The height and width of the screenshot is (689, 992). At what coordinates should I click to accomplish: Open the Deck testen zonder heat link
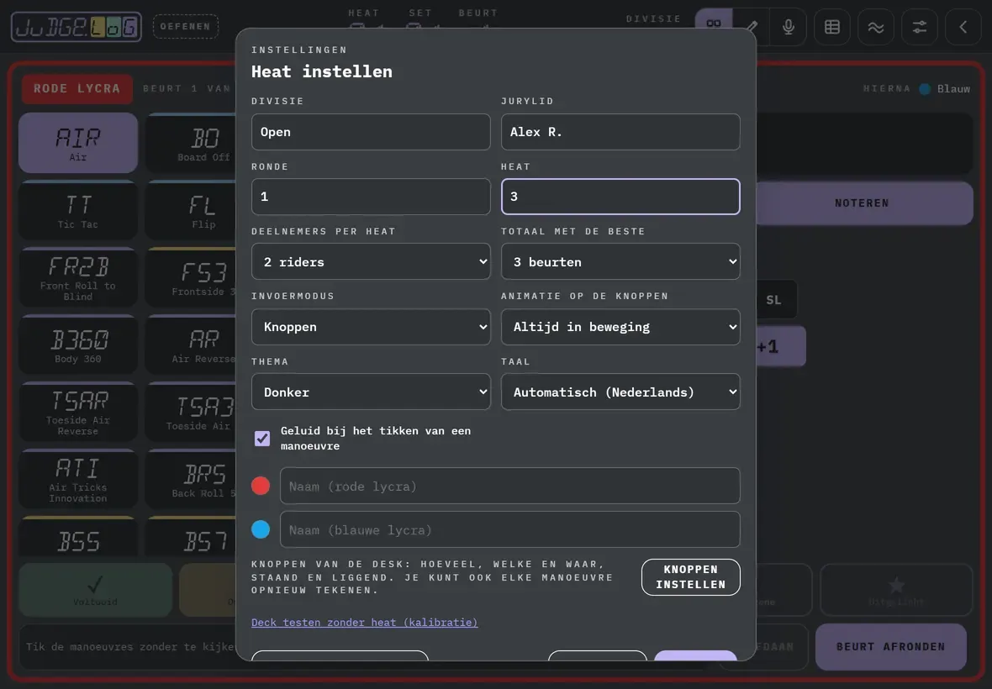tap(364, 622)
